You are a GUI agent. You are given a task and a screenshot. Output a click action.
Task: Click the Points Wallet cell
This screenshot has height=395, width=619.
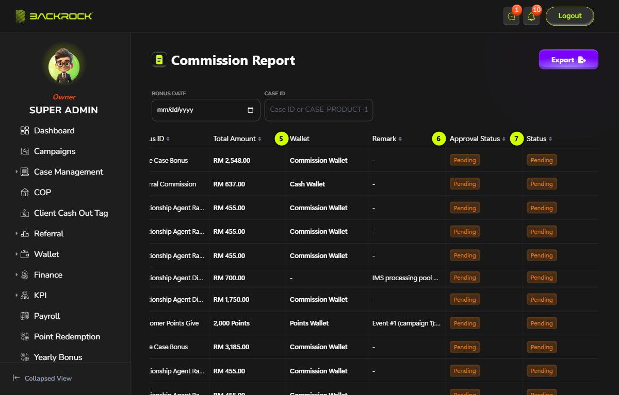[309, 323]
